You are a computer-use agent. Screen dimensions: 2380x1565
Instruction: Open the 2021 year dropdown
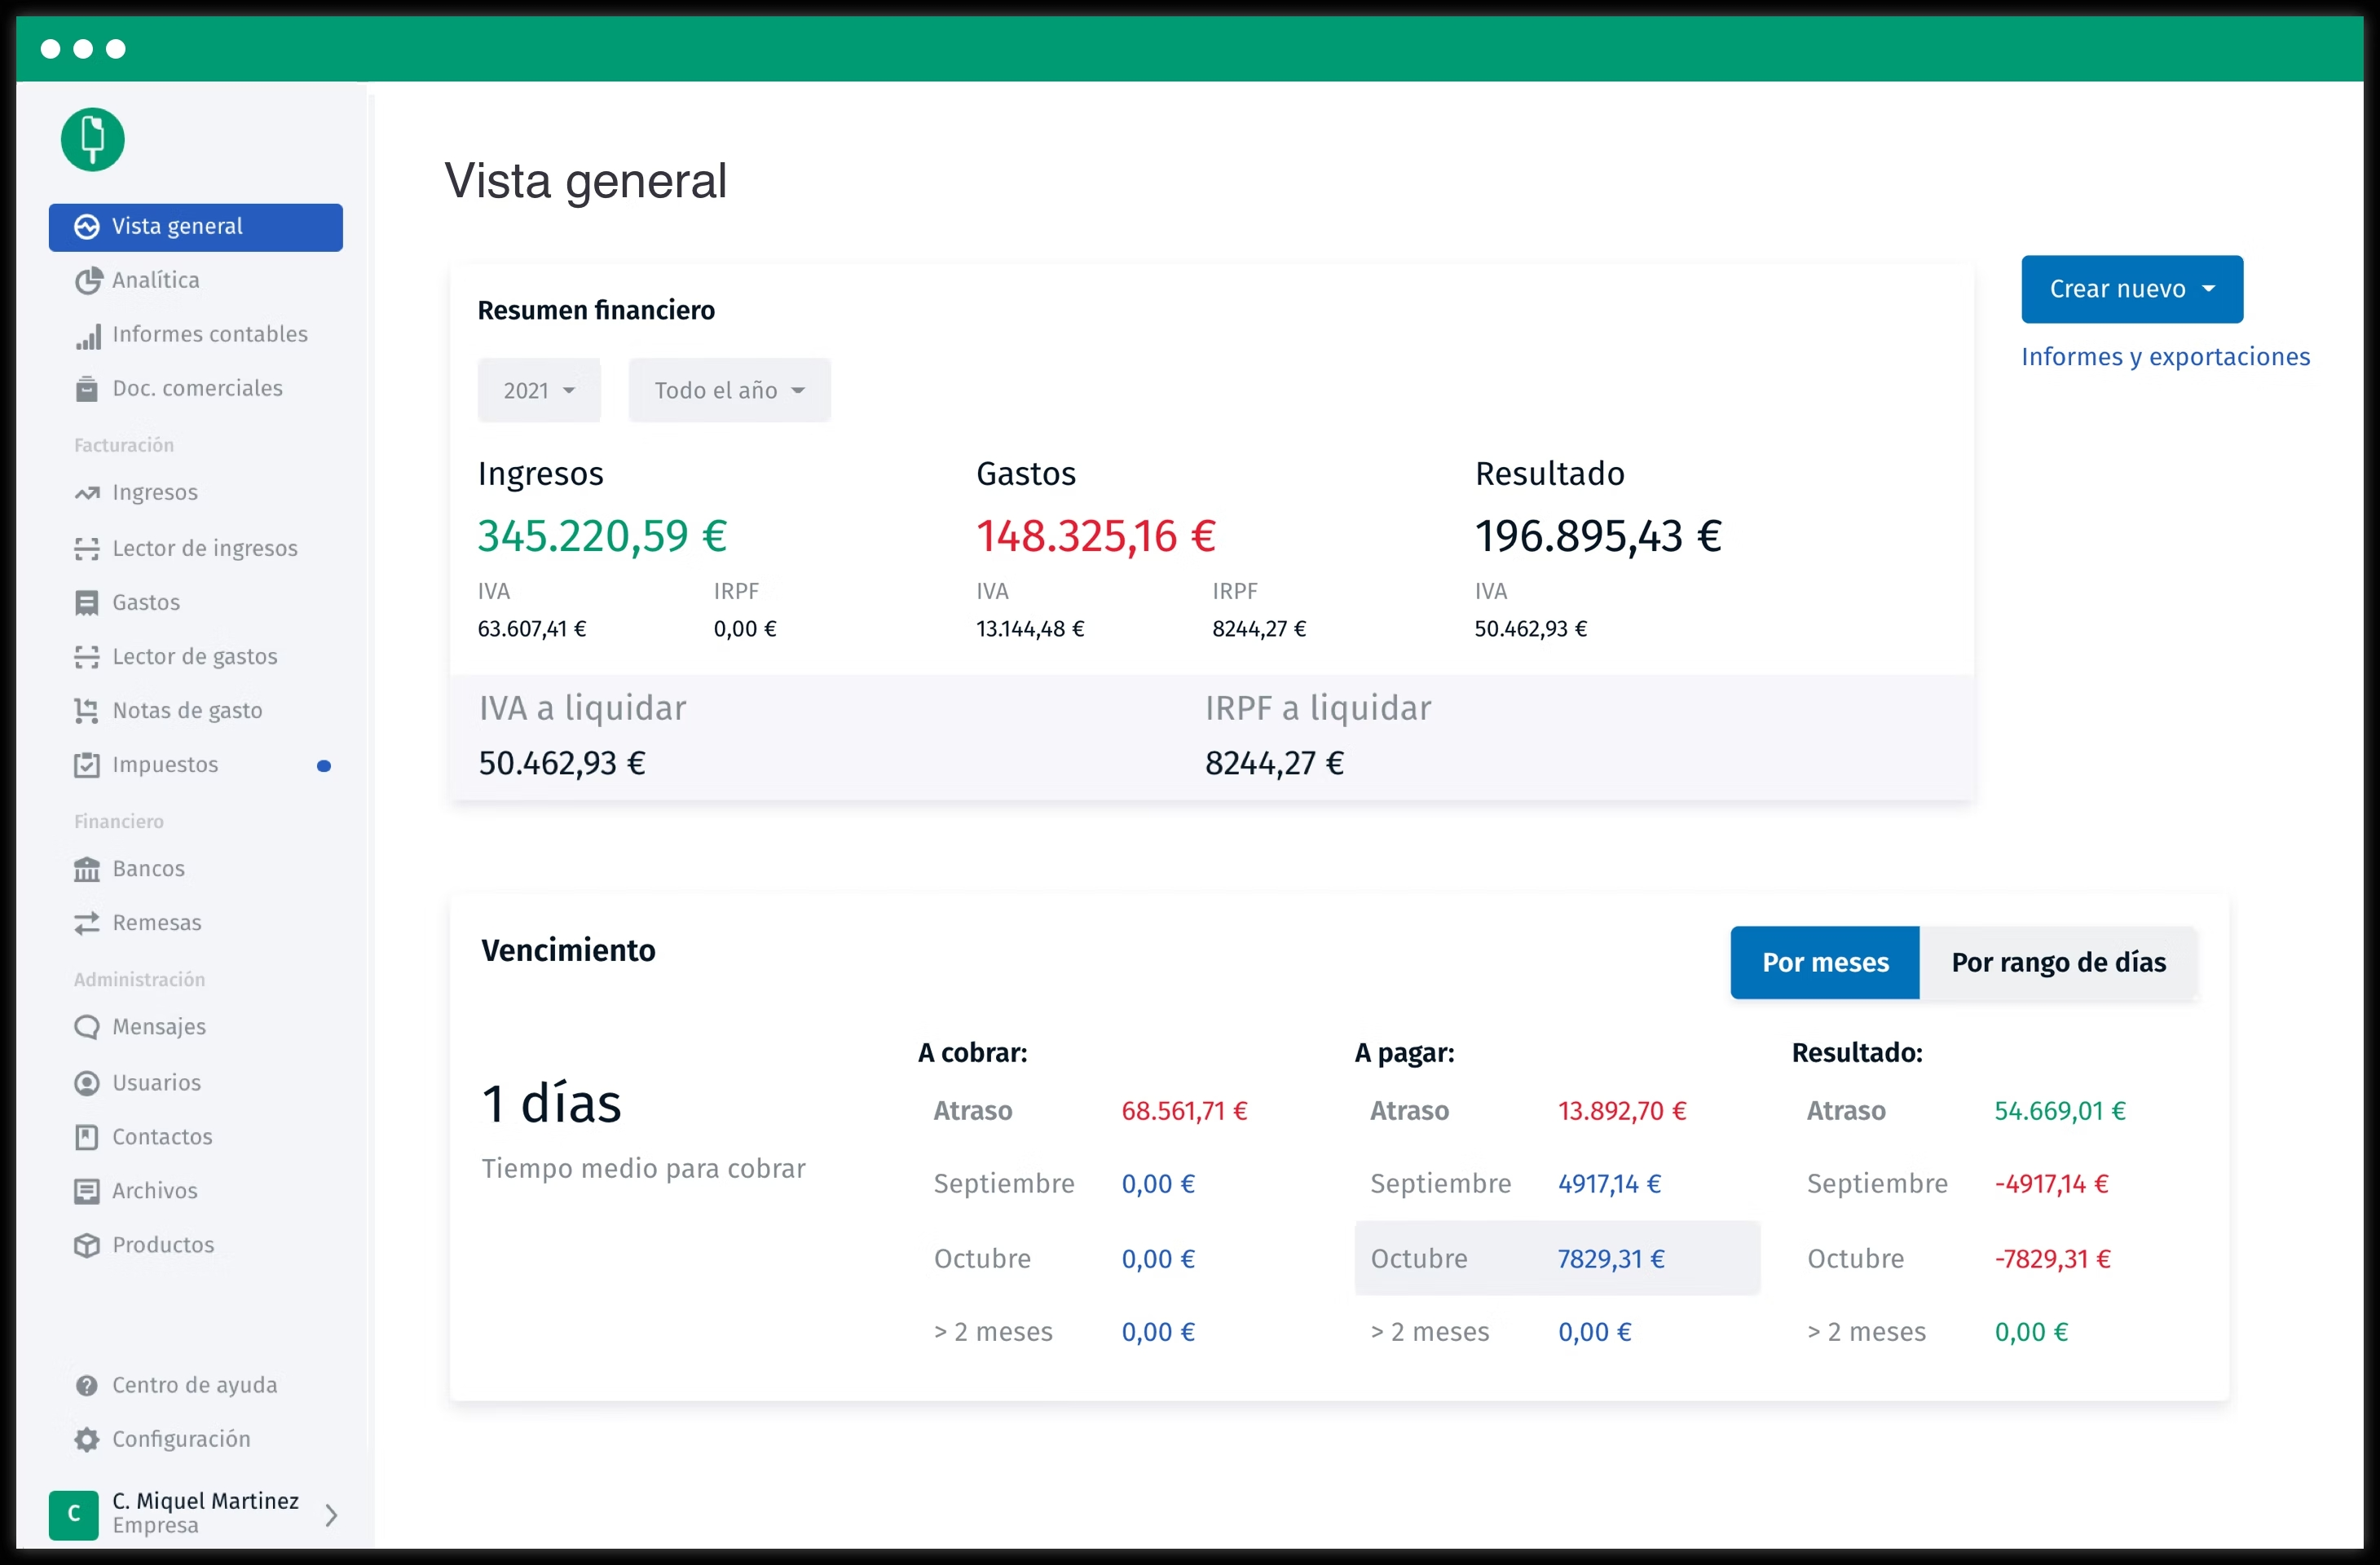click(x=539, y=390)
